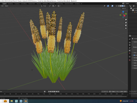The width and height of the screenshot is (137, 103).
Task: Click the zoom magnifier viewport icon
Action: click(x=126, y=20)
